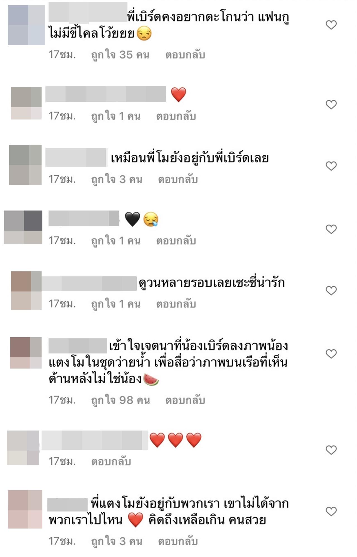
Task: Open the ถูกใจ 98 คน likes list
Action: [120, 400]
